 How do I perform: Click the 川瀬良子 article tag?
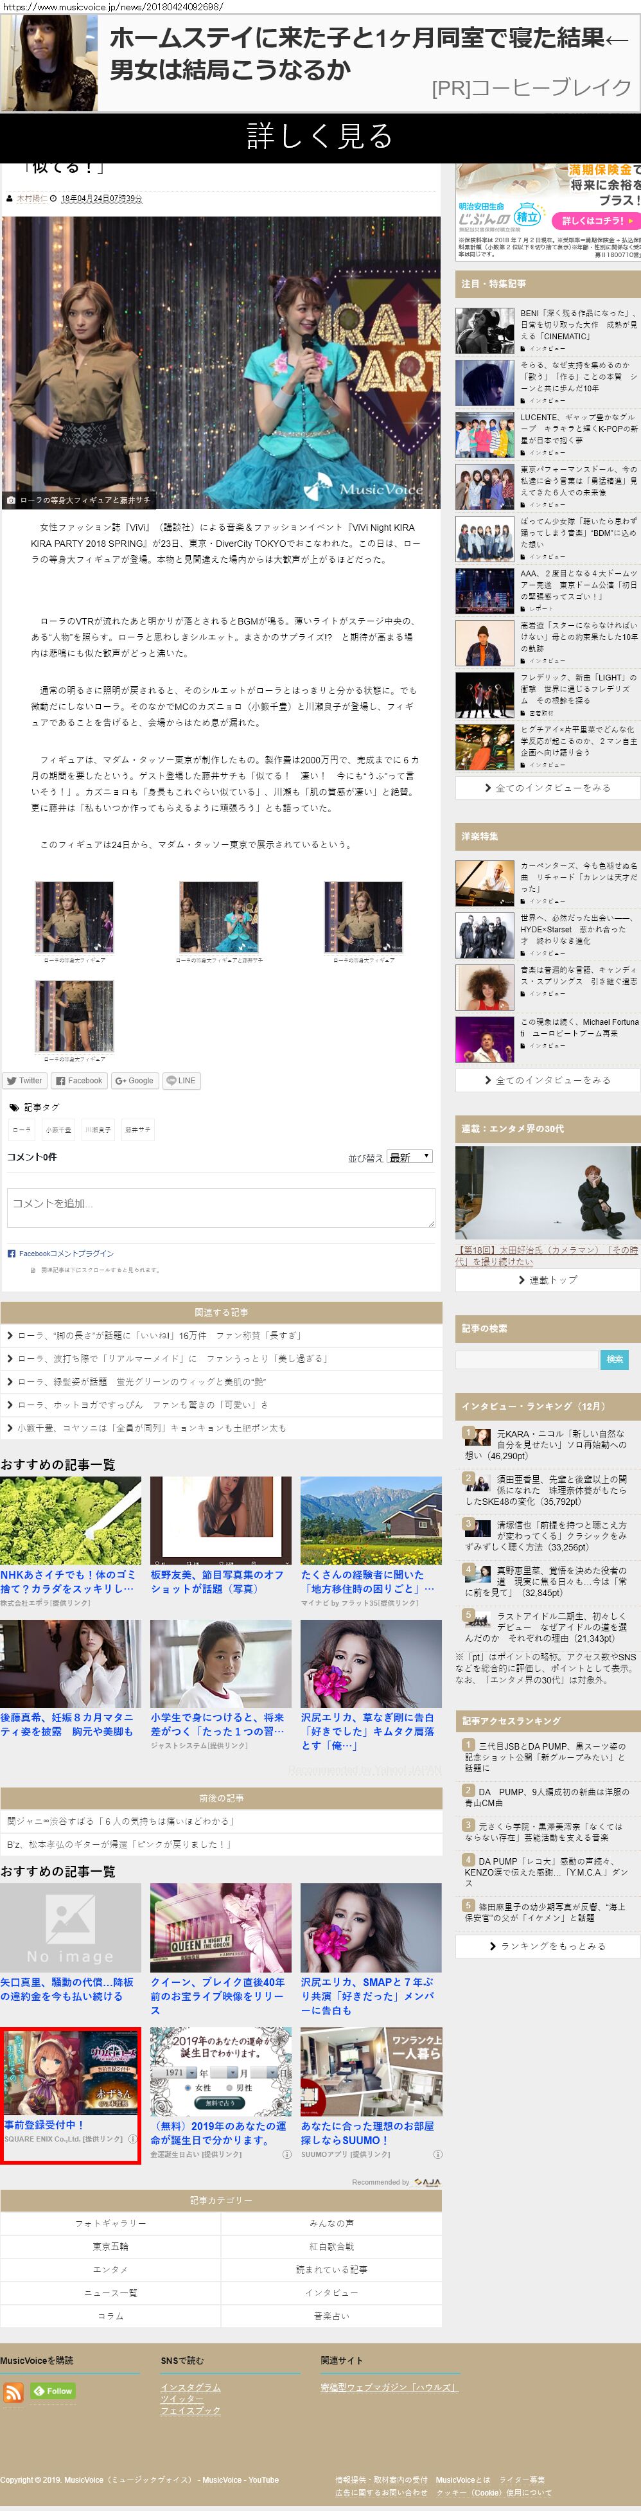coord(98,1131)
